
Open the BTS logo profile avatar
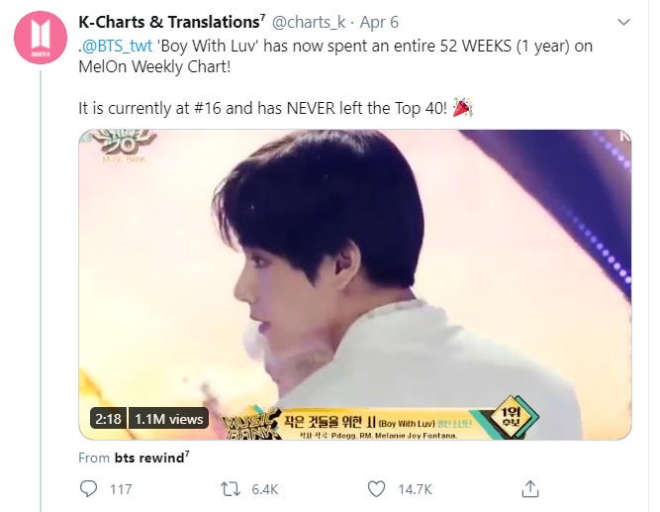tap(41, 44)
